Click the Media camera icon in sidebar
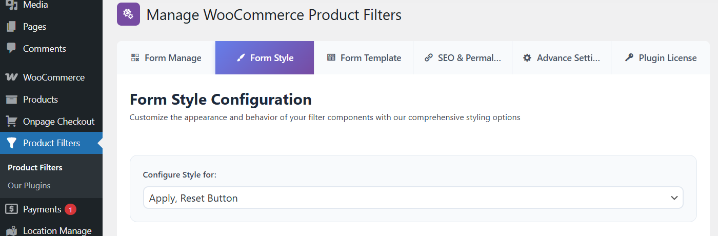 [x=11, y=5]
